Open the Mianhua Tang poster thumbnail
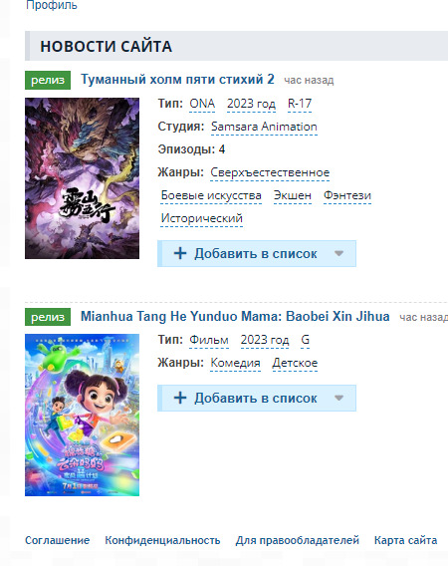The height and width of the screenshot is (566, 448). 82,416
